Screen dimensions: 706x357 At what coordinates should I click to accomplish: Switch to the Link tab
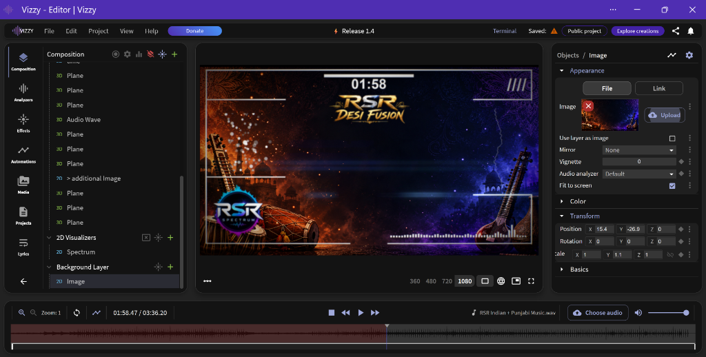coord(658,88)
